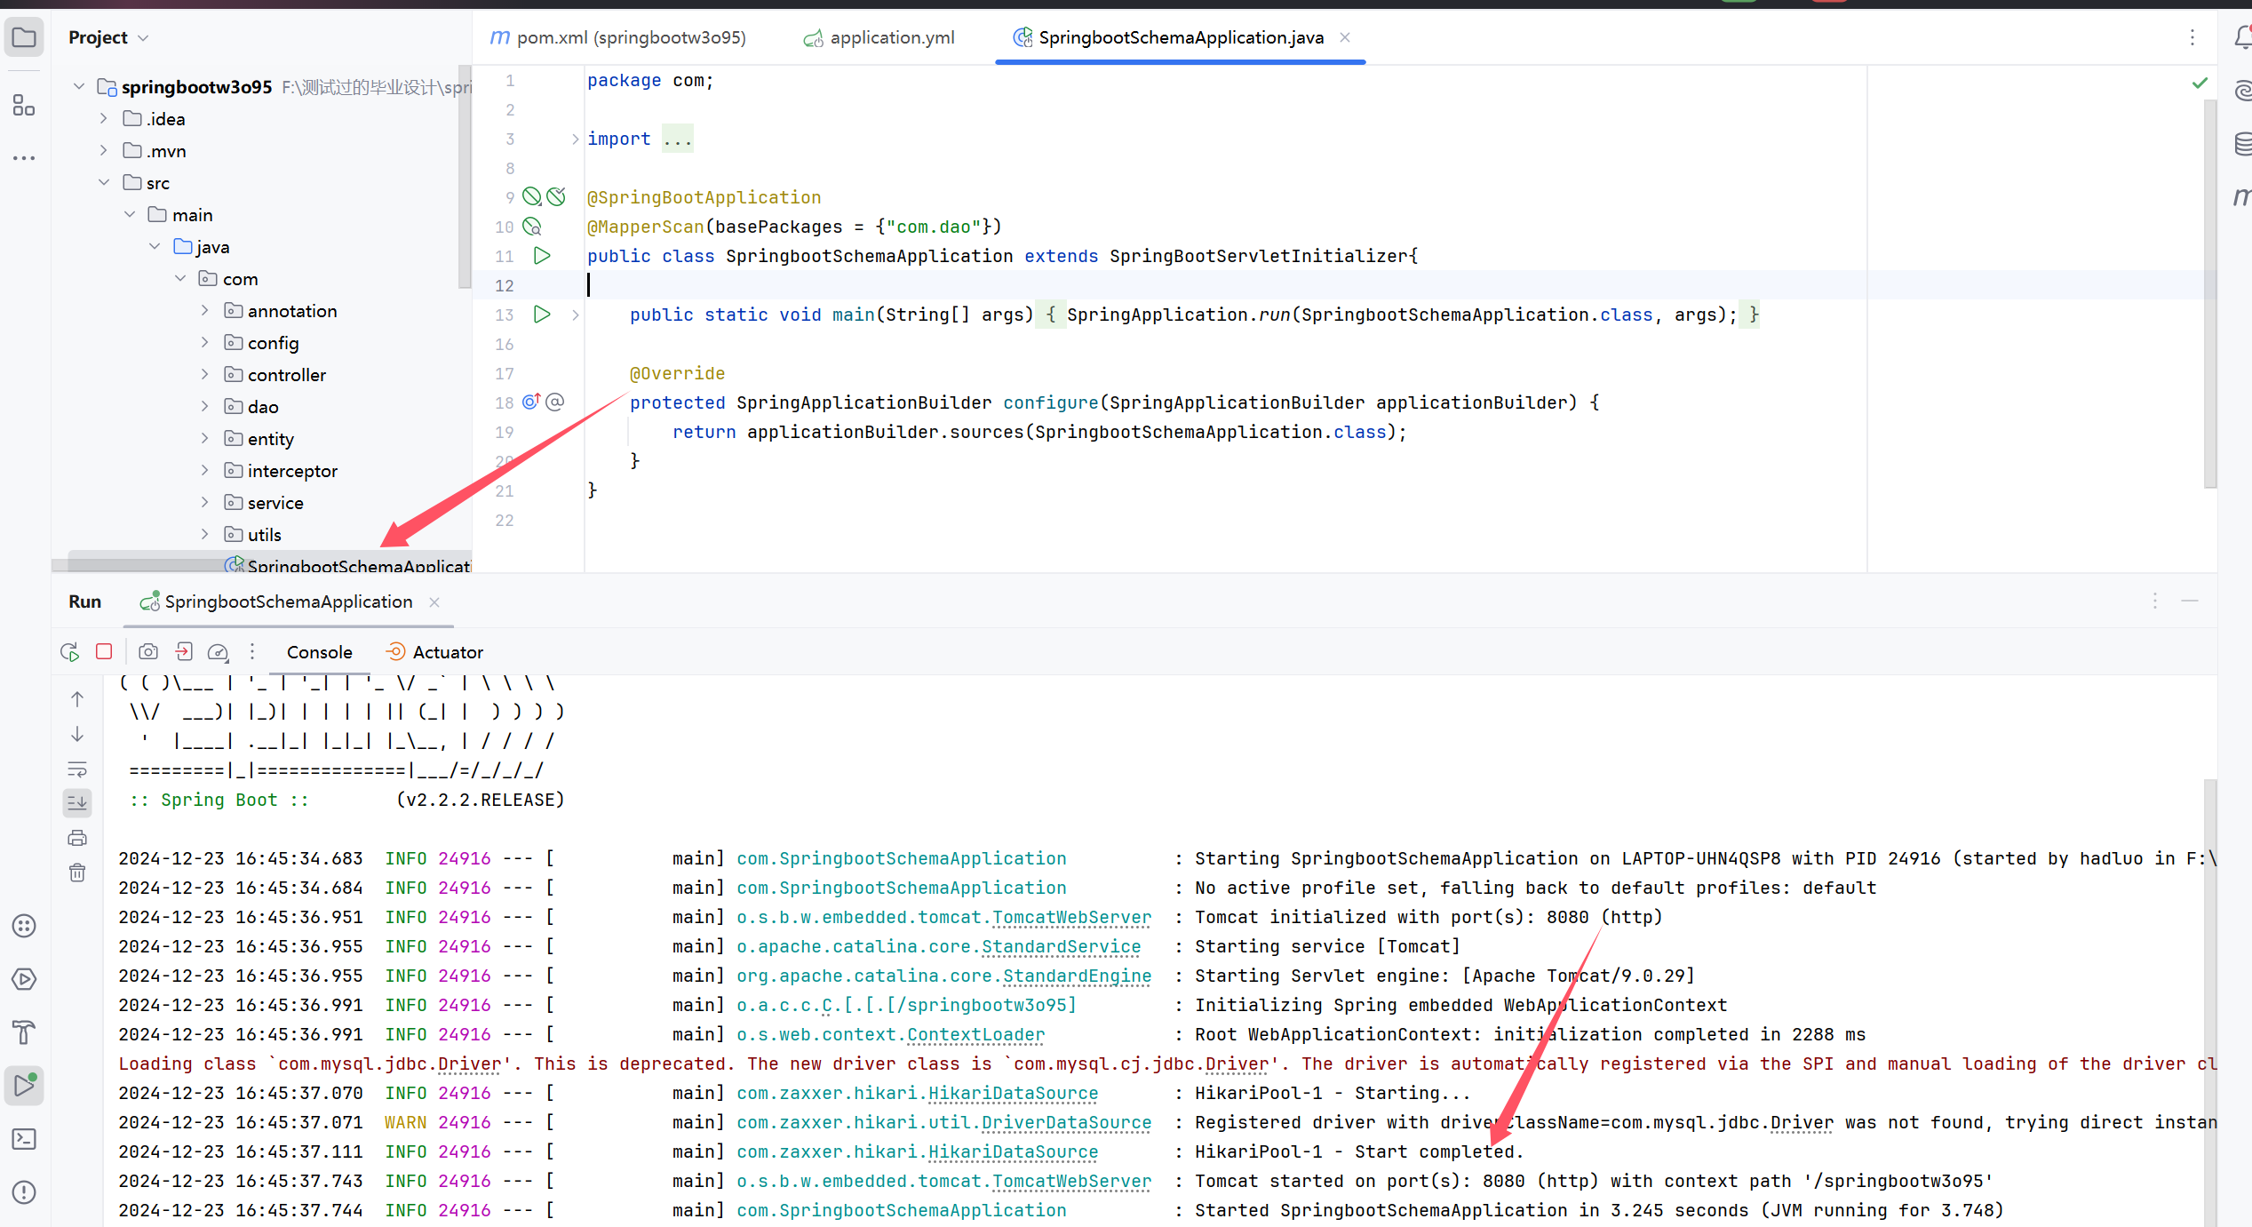Print the console output
Viewport: 2252px width, 1227px height.
77,838
